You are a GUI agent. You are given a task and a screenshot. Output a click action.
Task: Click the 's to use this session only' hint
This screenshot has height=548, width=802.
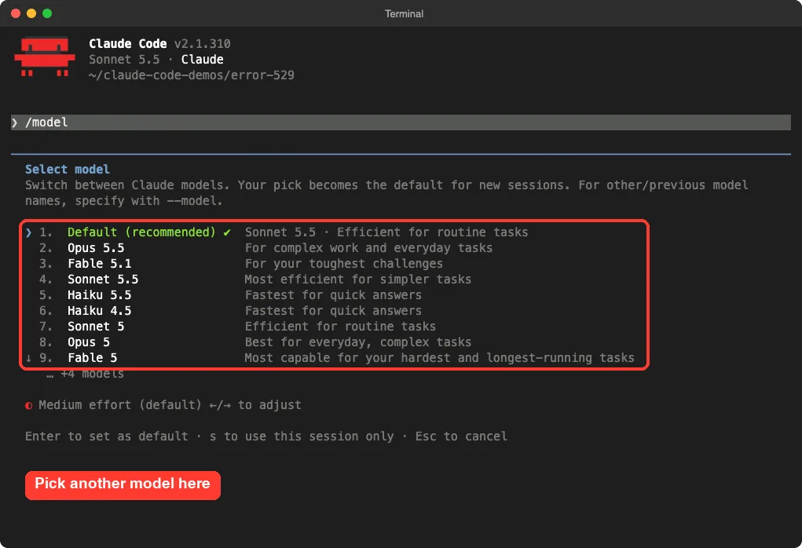click(x=302, y=437)
